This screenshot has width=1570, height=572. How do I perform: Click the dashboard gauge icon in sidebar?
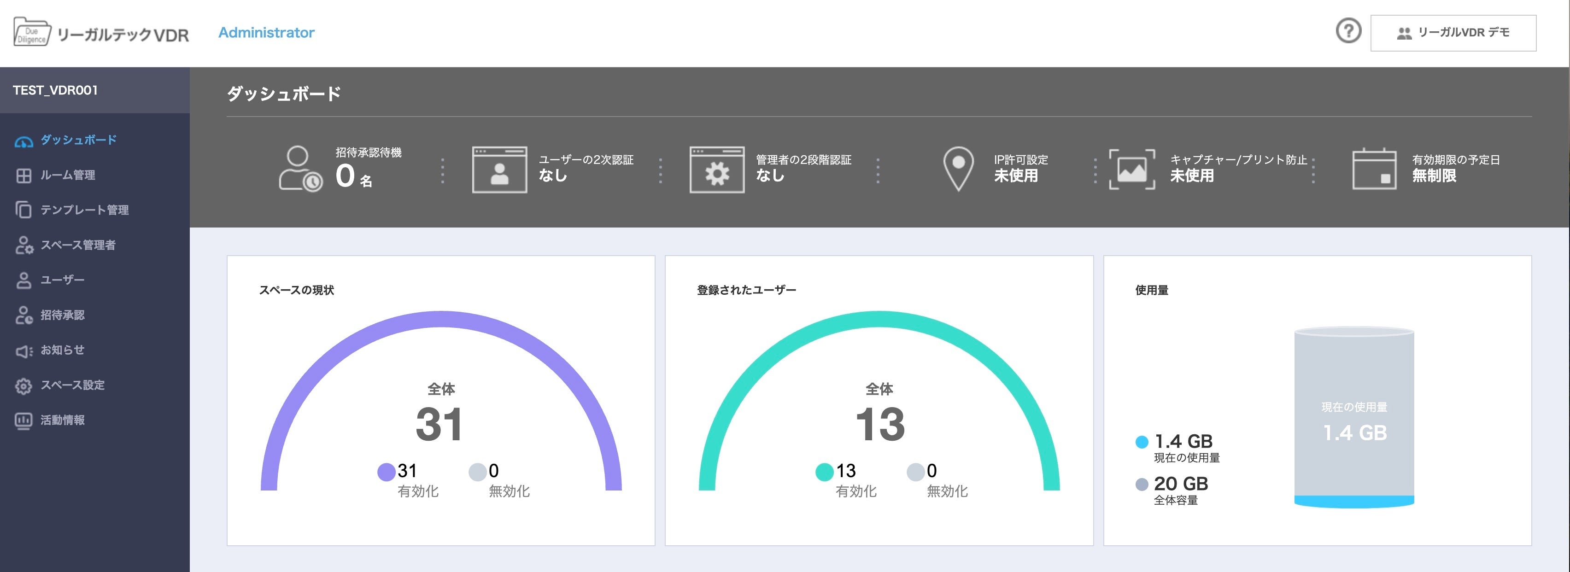click(23, 141)
